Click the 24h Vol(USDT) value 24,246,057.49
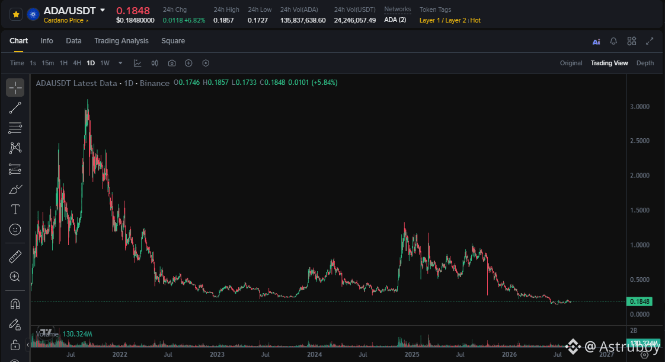 pos(354,20)
